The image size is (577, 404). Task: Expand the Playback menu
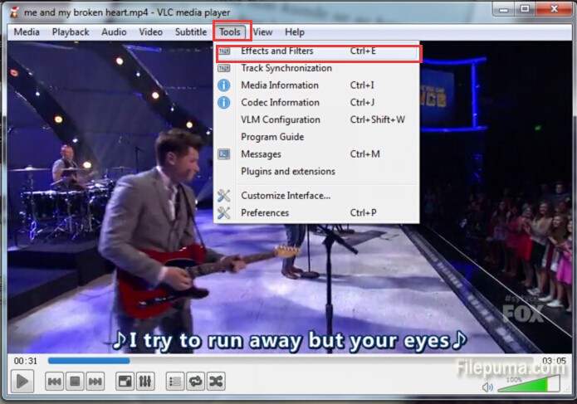coord(71,32)
